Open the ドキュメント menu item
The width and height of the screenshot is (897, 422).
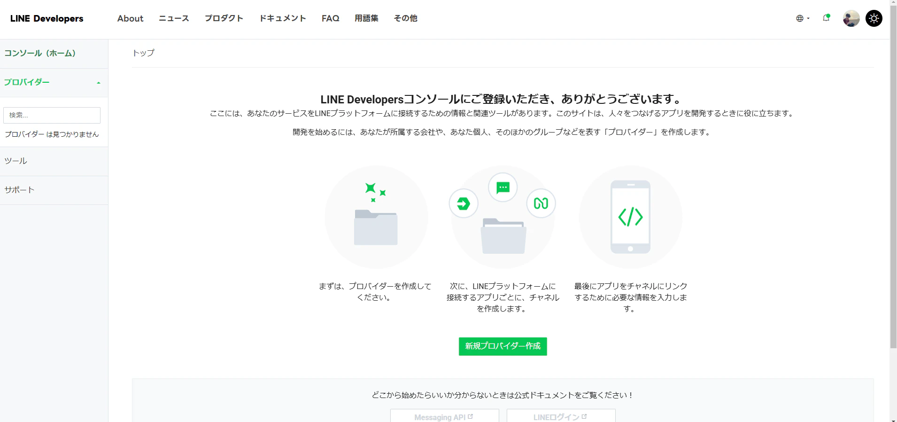283,18
